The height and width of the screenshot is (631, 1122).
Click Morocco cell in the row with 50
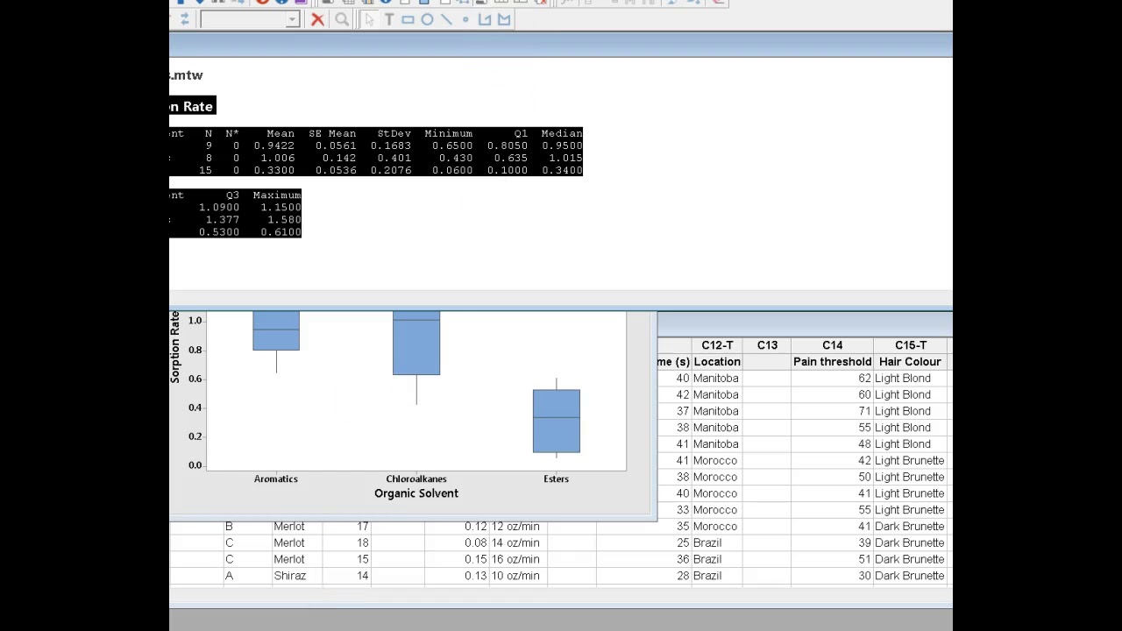pyautogui.click(x=717, y=477)
